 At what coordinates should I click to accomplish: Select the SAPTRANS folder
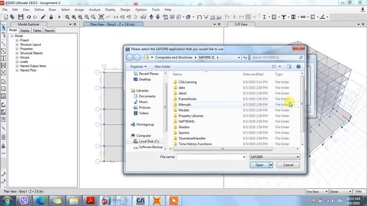click(186, 121)
